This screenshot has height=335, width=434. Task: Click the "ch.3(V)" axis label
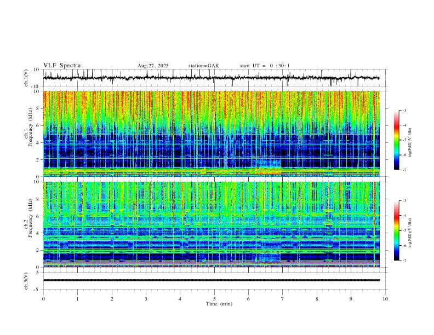point(26,281)
